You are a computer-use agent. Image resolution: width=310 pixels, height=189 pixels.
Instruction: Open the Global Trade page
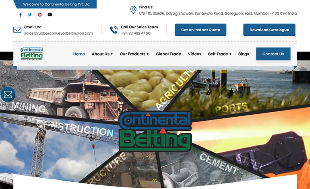coord(168,54)
